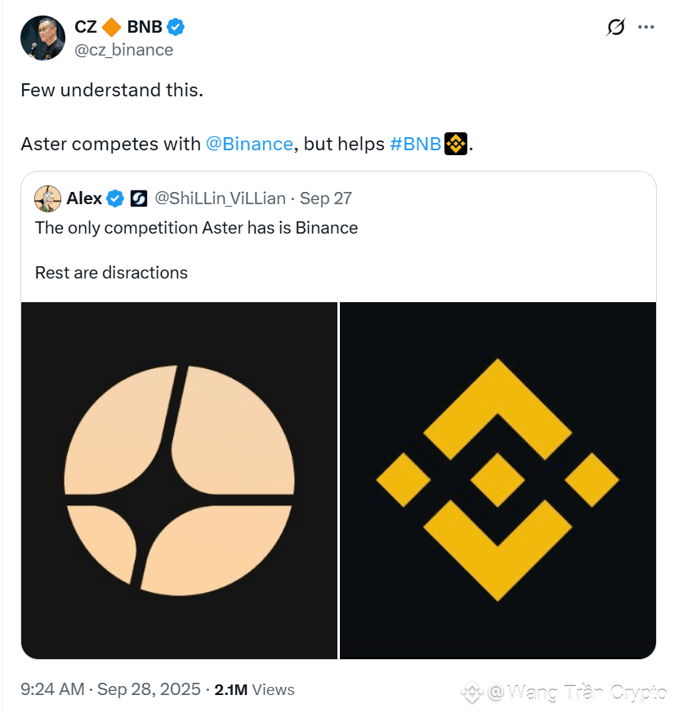Click the 2.1M Views count
The width and height of the screenshot is (674, 713).
point(254,689)
